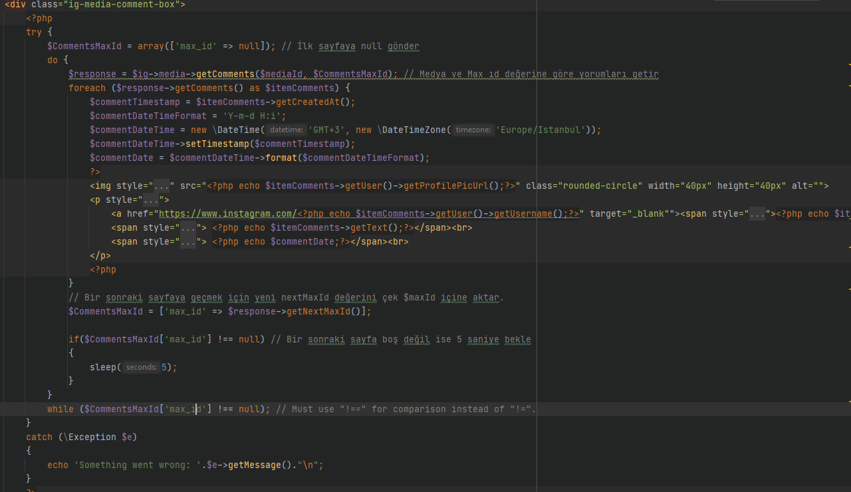Click the format( call on $commentDateTime
The image size is (851, 492).
tap(281, 158)
